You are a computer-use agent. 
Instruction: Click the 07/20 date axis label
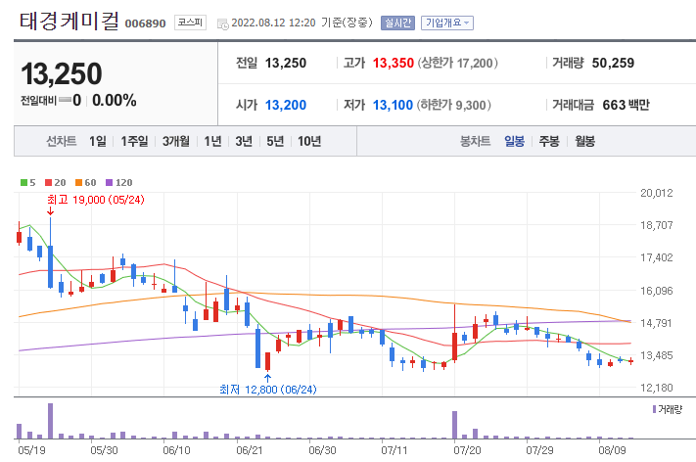point(467,450)
